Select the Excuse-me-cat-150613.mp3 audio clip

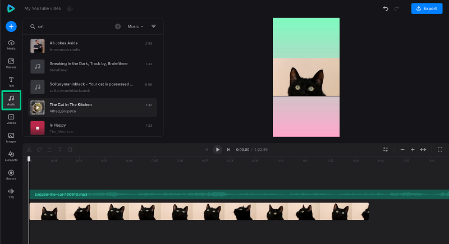click(x=239, y=195)
